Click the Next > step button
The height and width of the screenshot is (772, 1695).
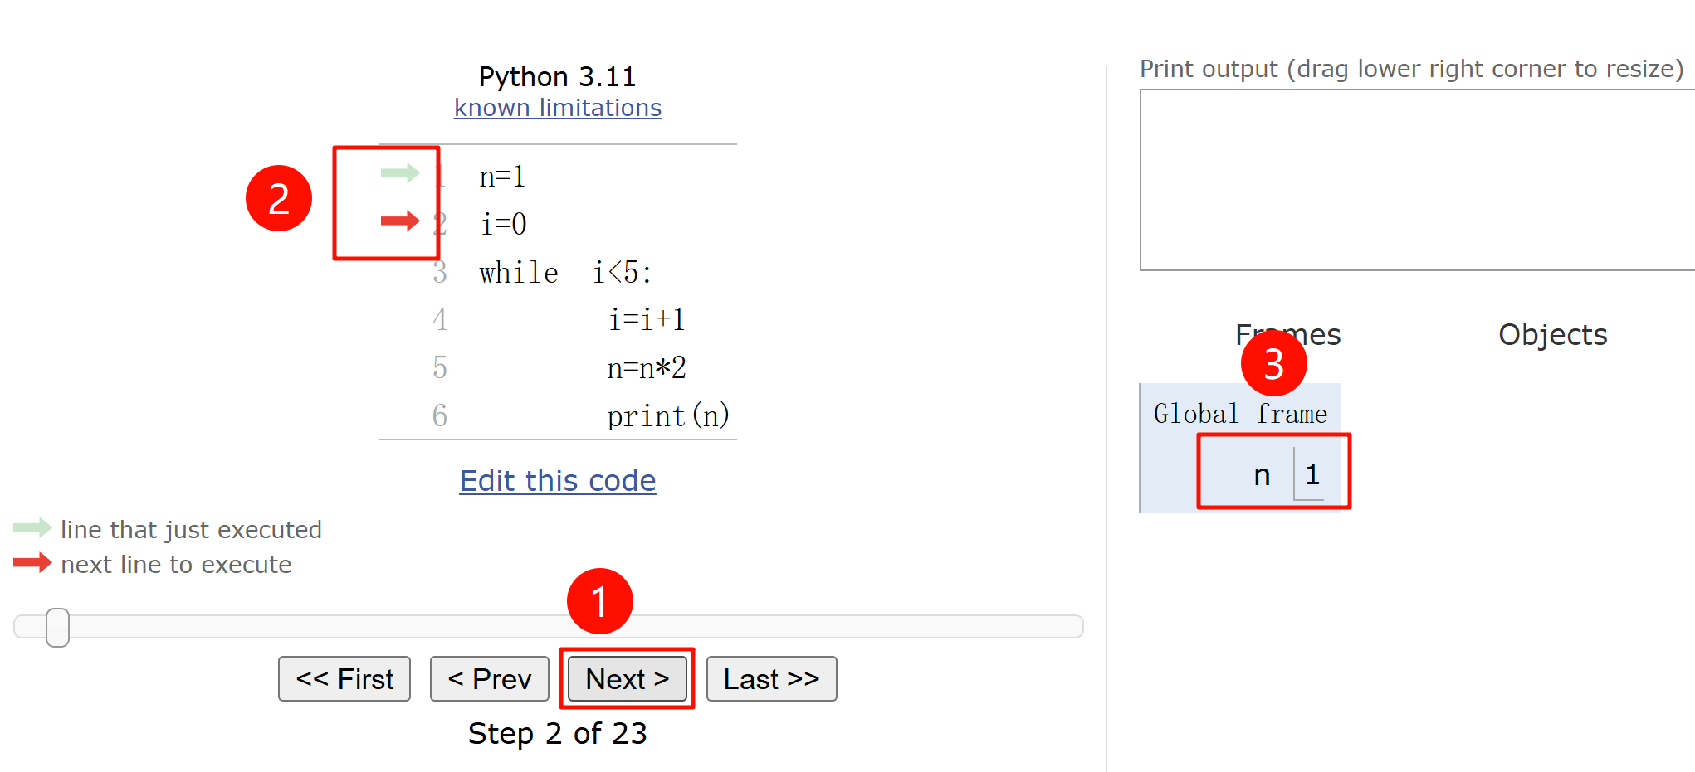pos(627,679)
